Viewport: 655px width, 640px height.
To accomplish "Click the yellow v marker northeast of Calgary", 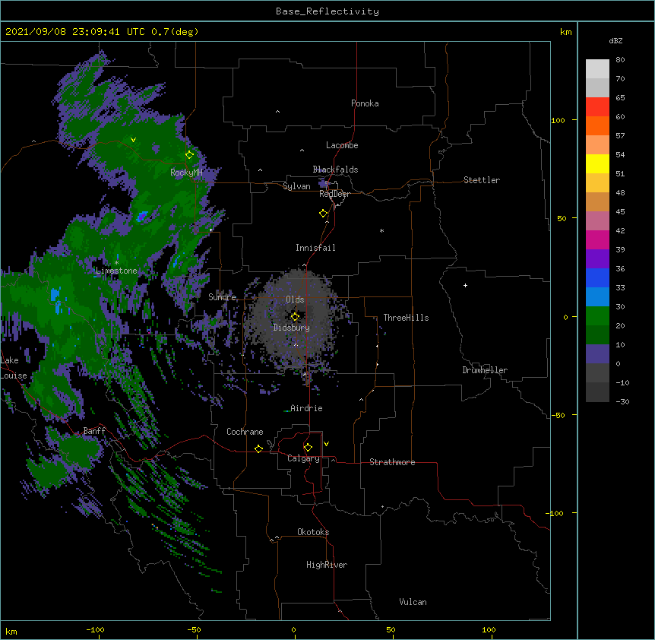I will (326, 444).
